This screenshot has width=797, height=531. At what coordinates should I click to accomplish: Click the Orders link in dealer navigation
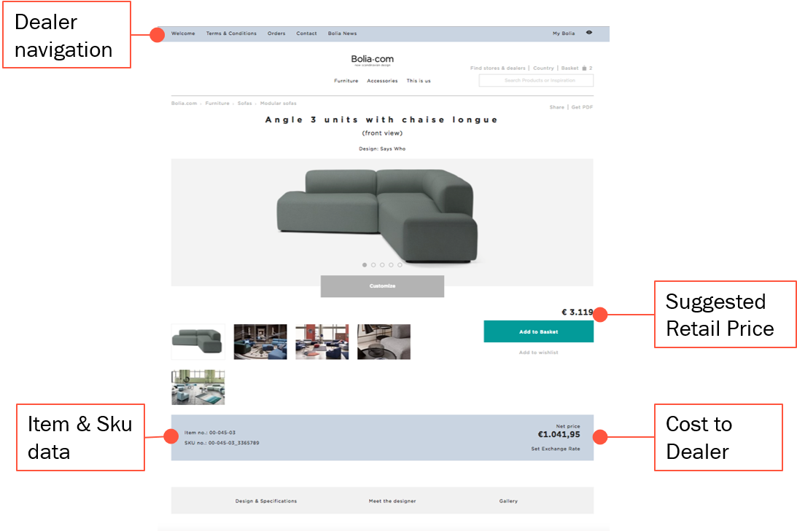[276, 34]
